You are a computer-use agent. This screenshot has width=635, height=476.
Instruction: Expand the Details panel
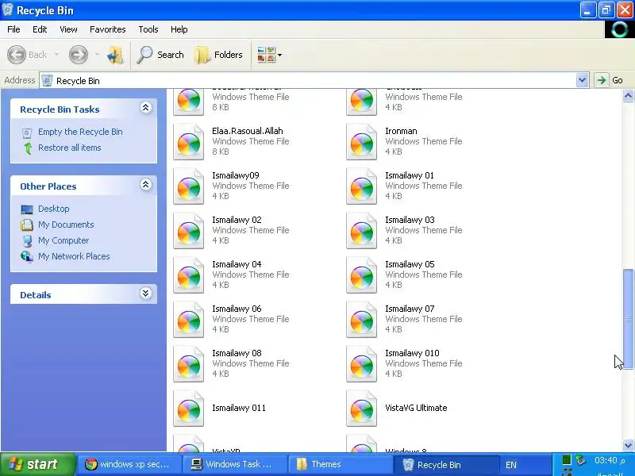[x=146, y=293]
